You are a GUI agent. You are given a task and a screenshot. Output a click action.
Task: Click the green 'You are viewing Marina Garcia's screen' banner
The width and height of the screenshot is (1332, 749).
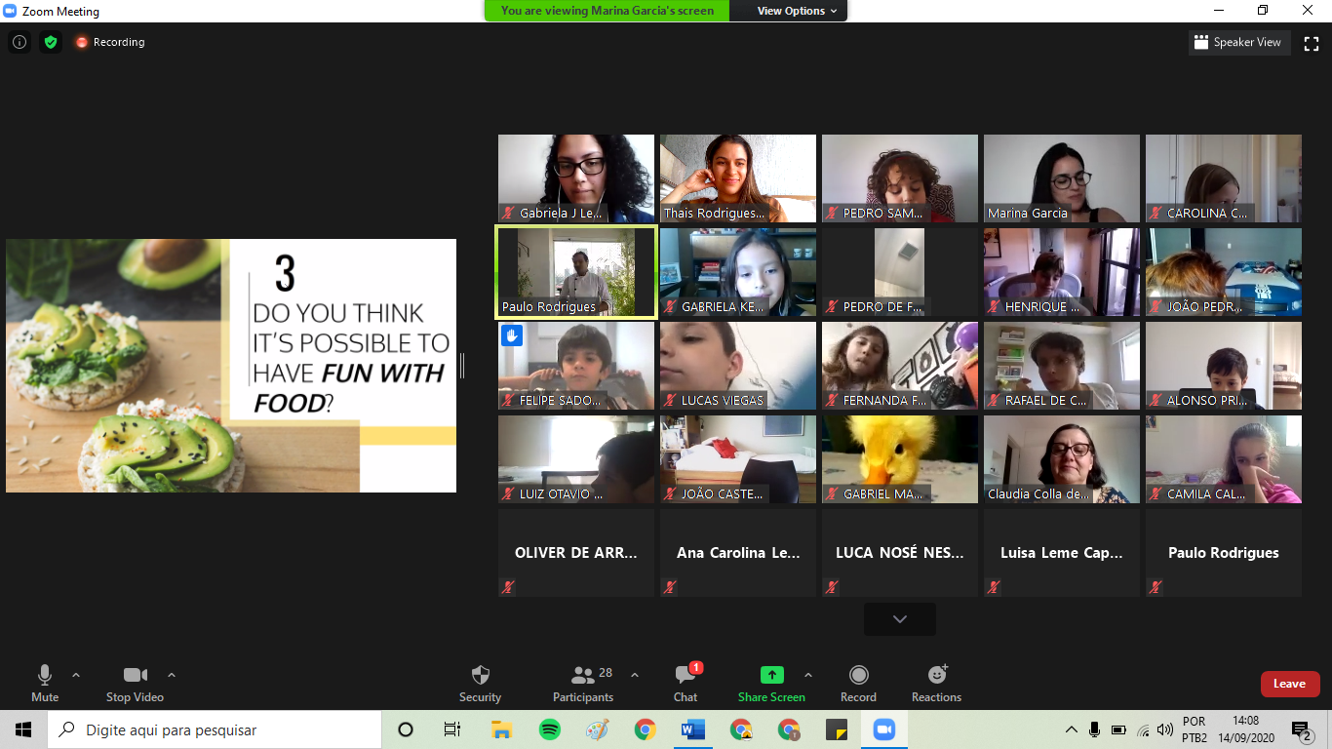click(607, 11)
